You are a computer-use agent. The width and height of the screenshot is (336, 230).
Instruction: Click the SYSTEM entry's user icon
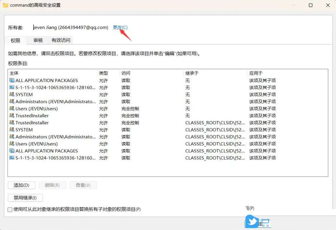click(x=12, y=94)
